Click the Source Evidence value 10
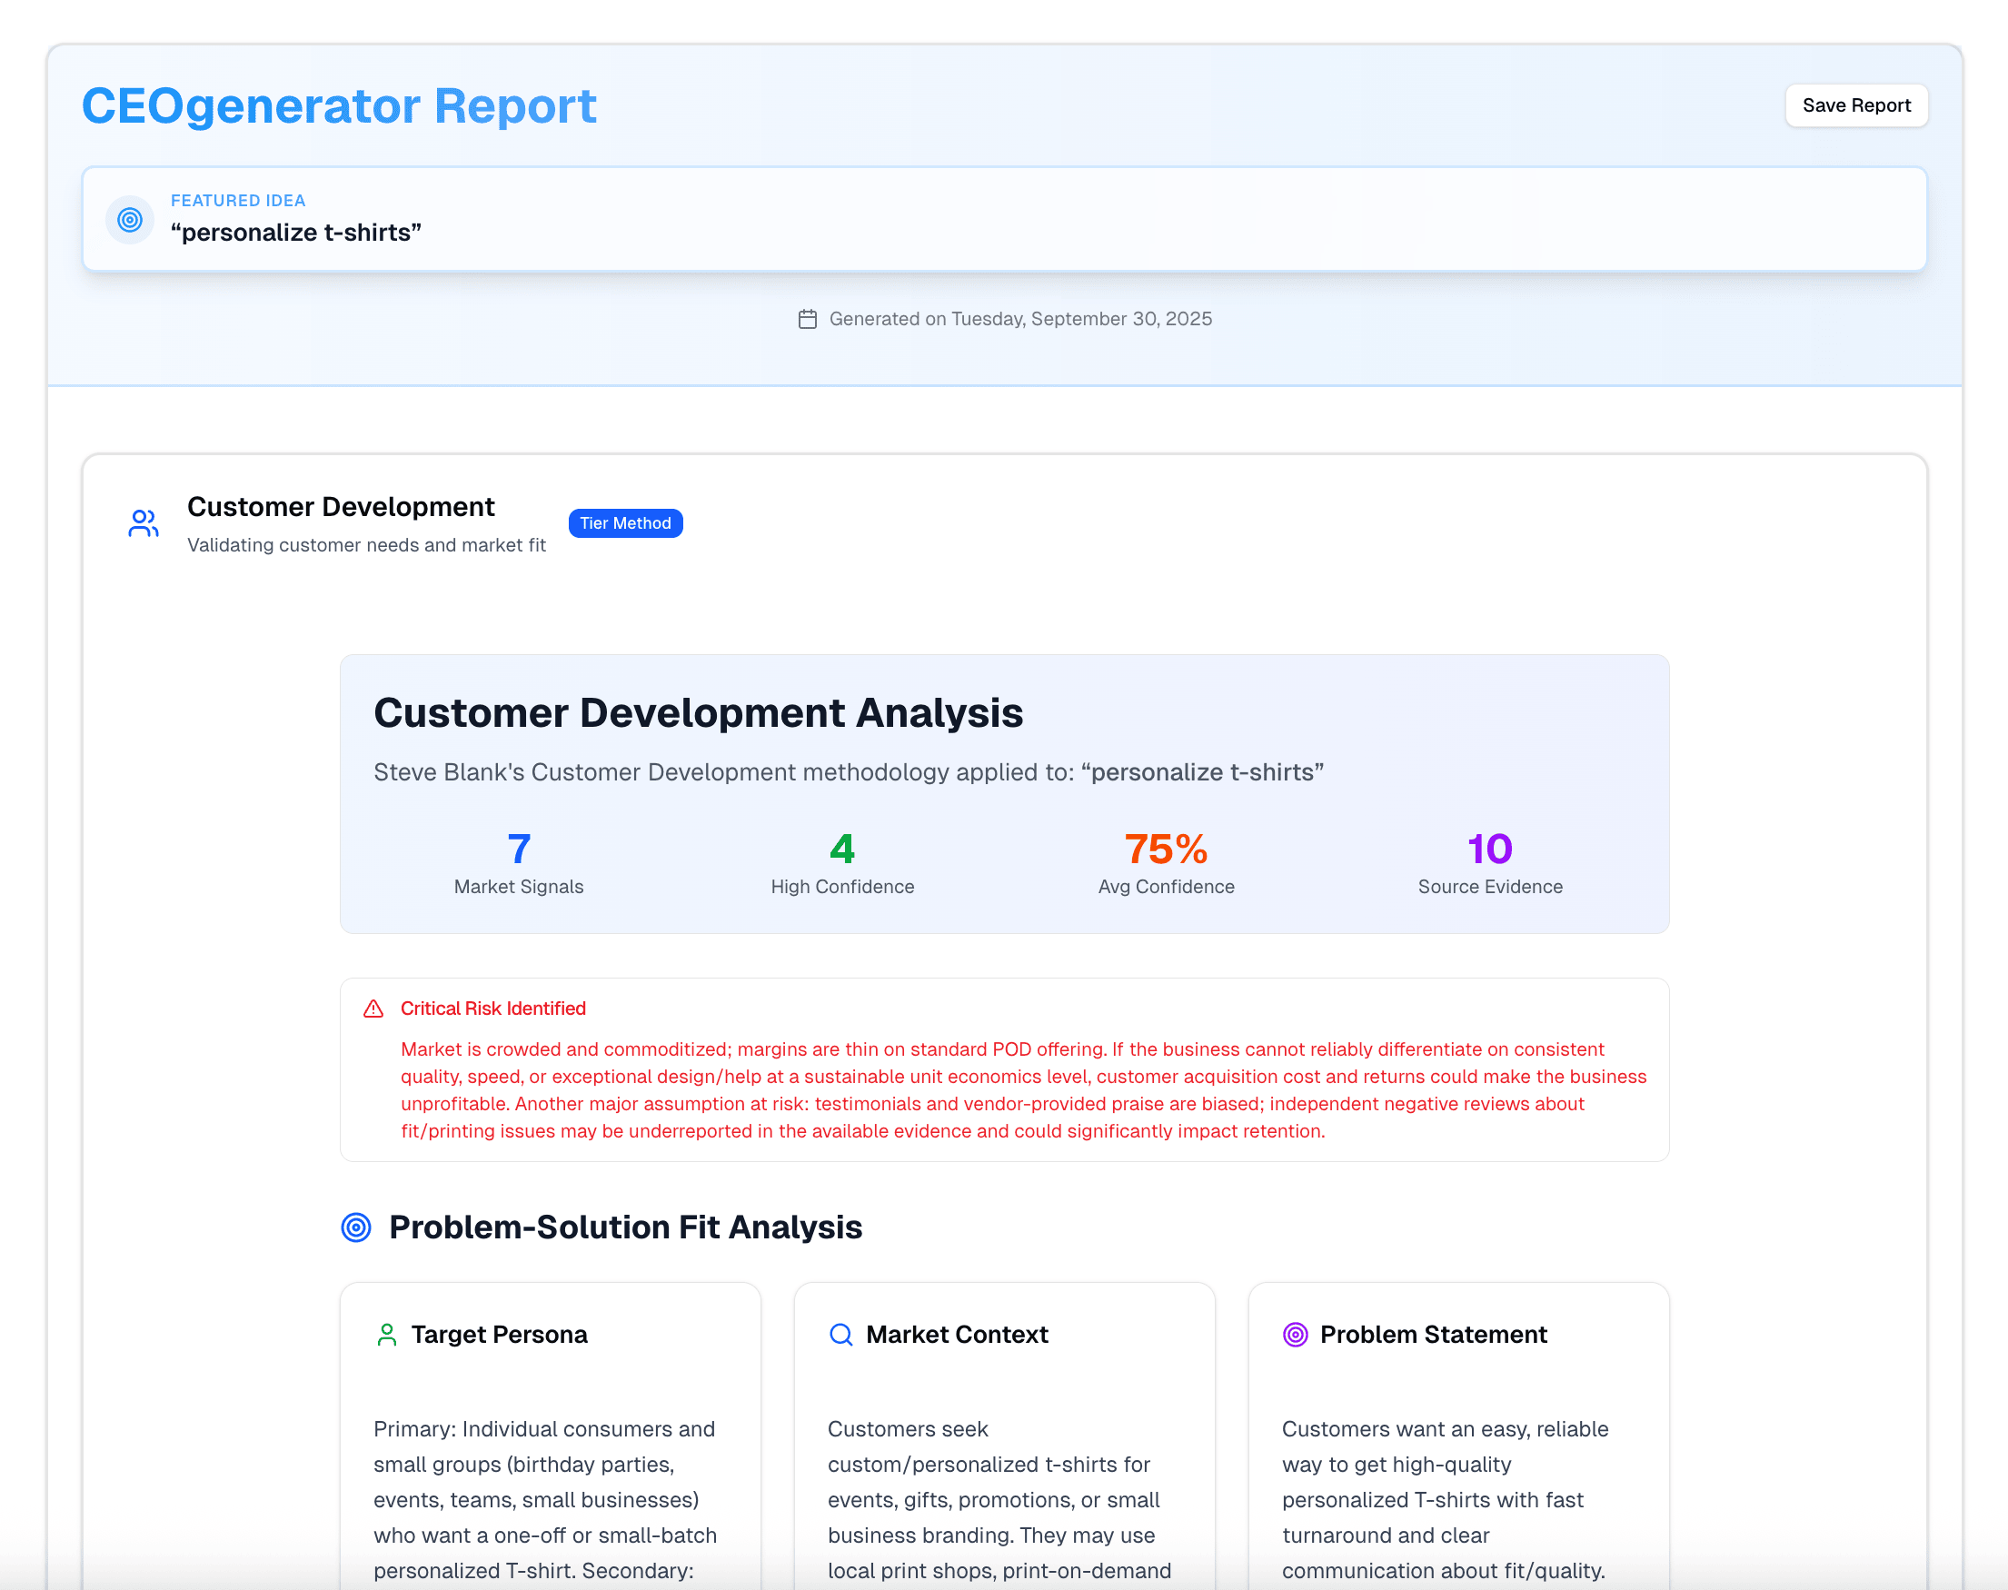 click(1489, 861)
